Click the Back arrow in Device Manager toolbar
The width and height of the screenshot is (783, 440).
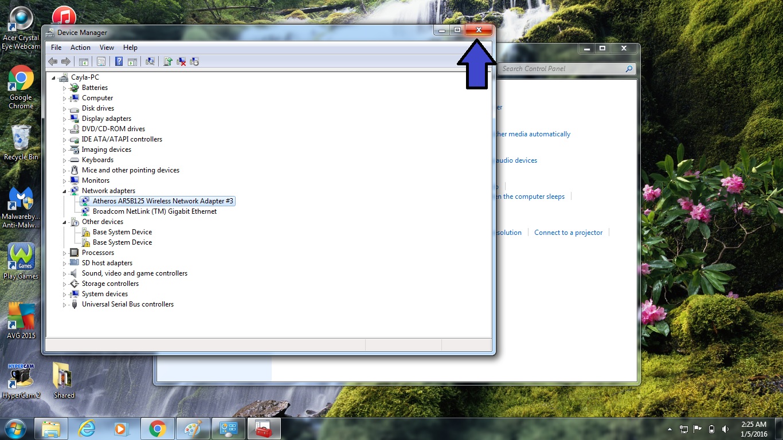point(53,62)
